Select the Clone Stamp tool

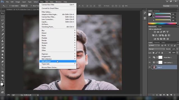(x=3, y=41)
